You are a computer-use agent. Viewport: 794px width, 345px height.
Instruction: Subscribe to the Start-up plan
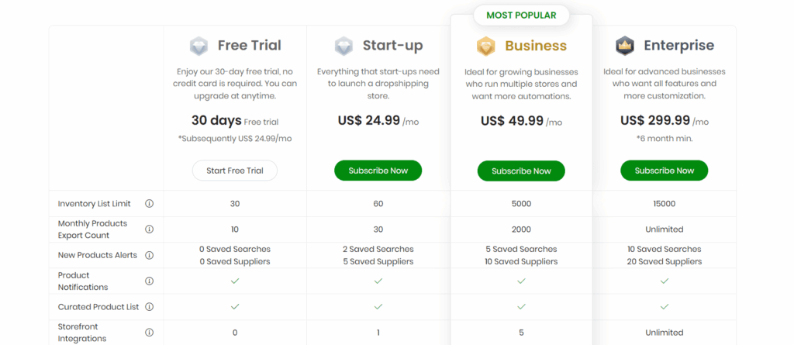point(378,171)
